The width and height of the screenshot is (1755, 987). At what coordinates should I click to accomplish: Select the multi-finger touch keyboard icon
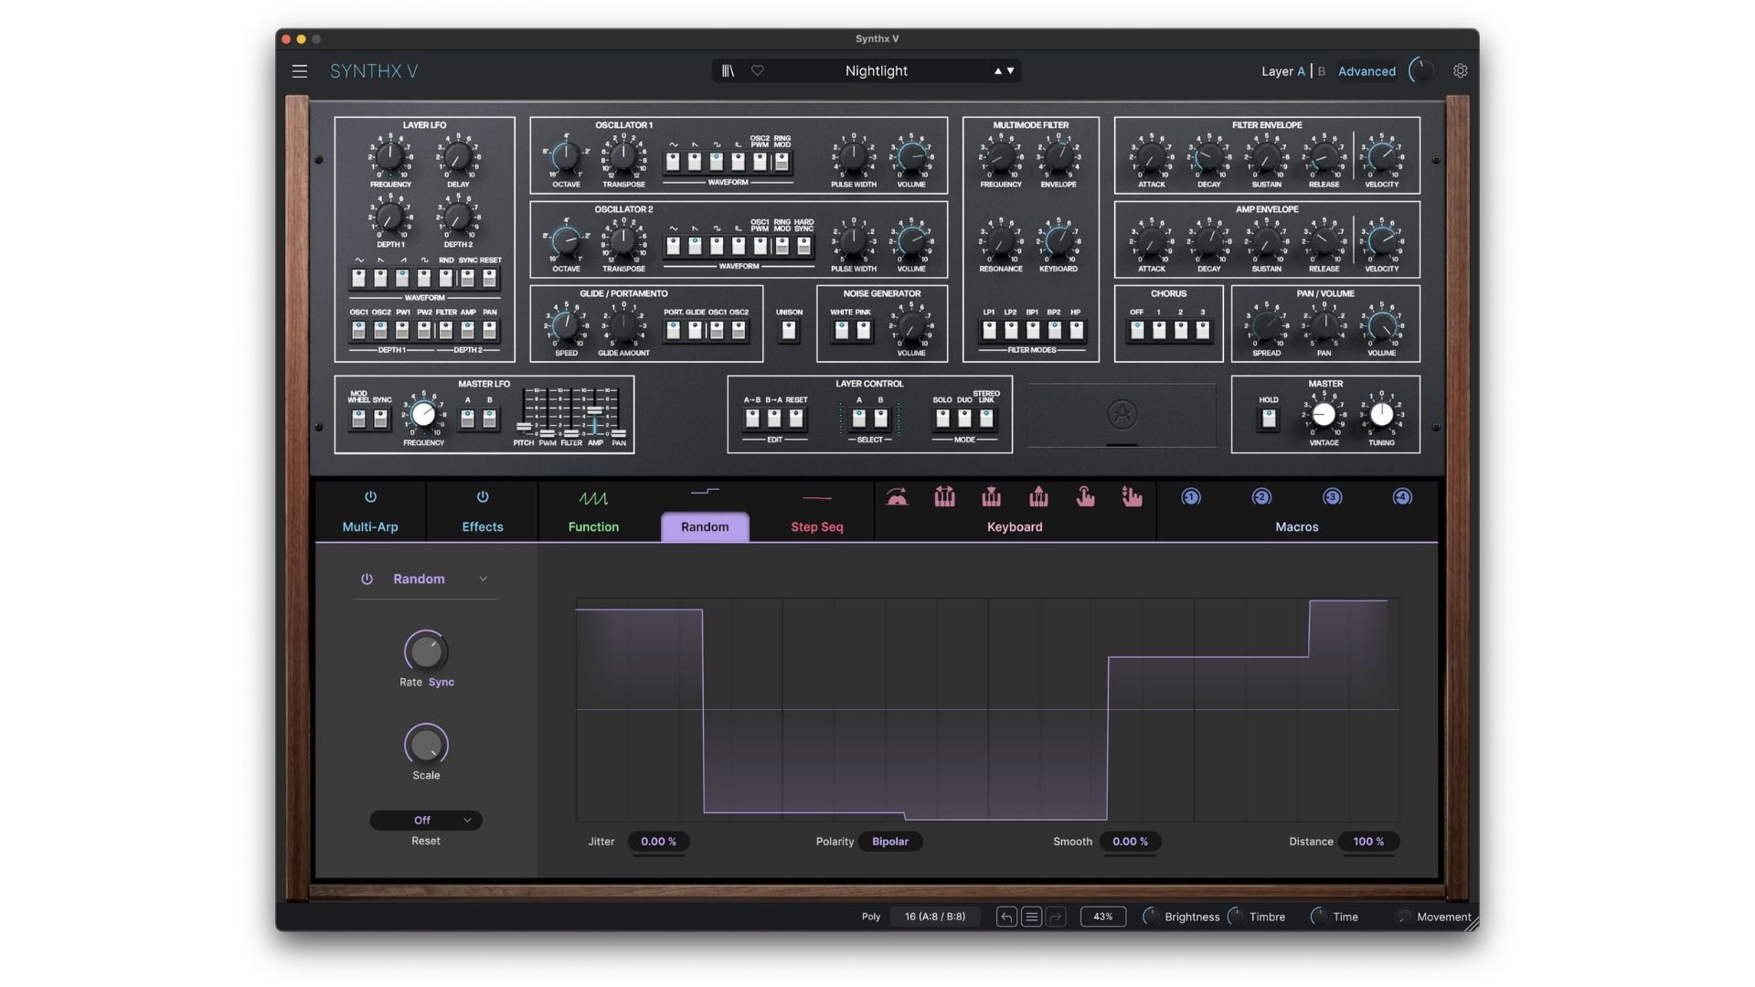[1132, 497]
